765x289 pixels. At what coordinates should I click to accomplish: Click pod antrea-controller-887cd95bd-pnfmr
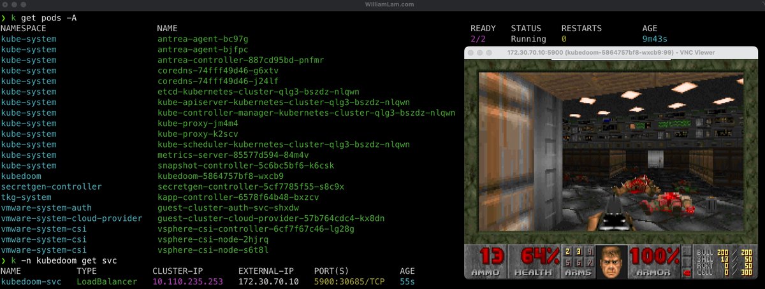[x=241, y=60]
